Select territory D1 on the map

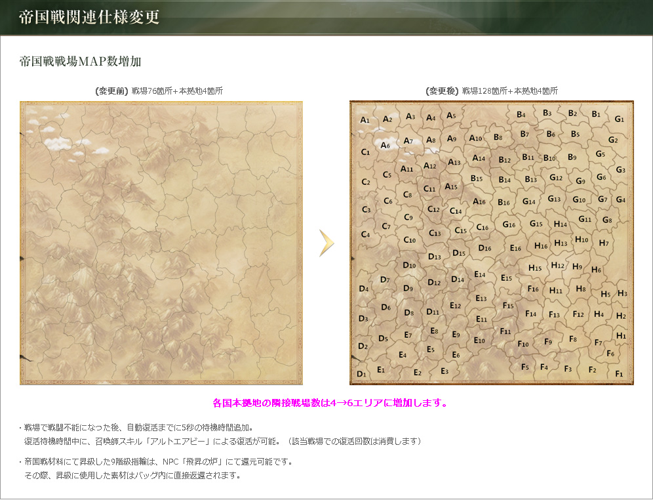tap(361, 374)
